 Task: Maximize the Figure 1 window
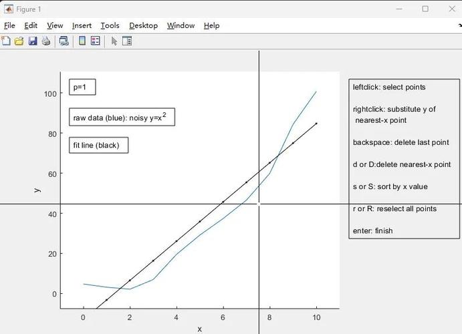425,9
